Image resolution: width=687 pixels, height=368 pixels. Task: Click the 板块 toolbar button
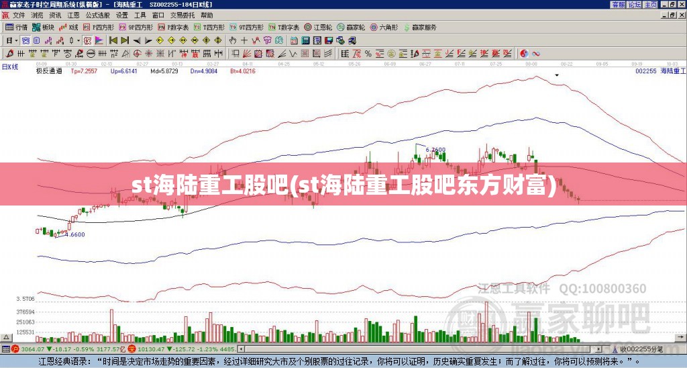(44, 27)
